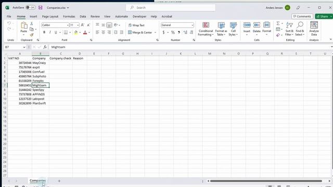333x187 pixels.
Task: Click the Cut scissors icon
Action: [x=32, y=23]
